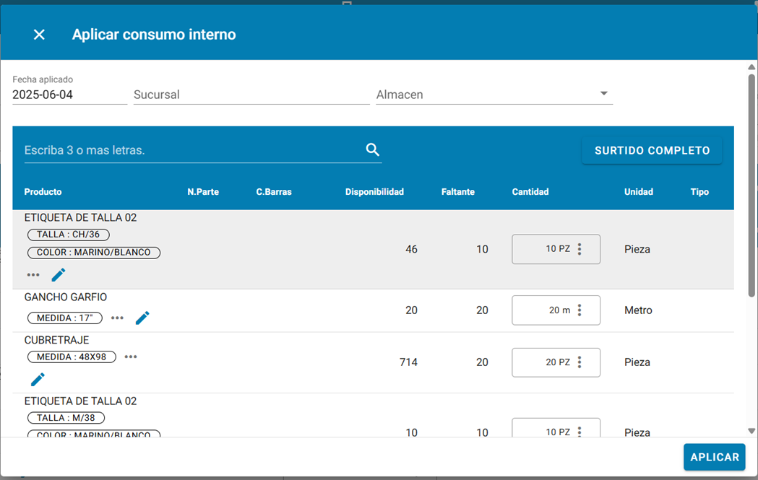Click the SURTIDO COMPLETO button
758x480 pixels.
coord(652,151)
